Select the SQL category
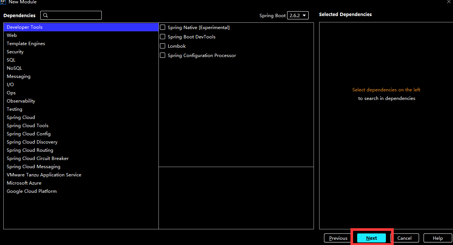 [x=81, y=60]
